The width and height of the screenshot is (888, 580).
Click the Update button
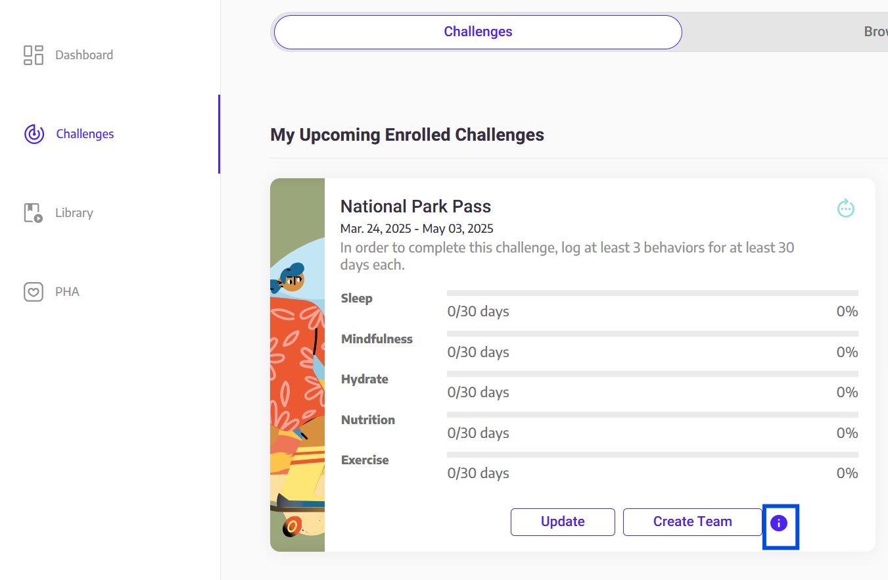coord(563,522)
